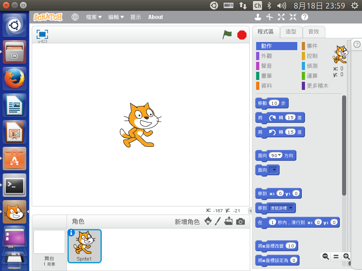Click the 15 degrees field of counterclockwise turn block
The image size is (362, 271).
[291, 132]
